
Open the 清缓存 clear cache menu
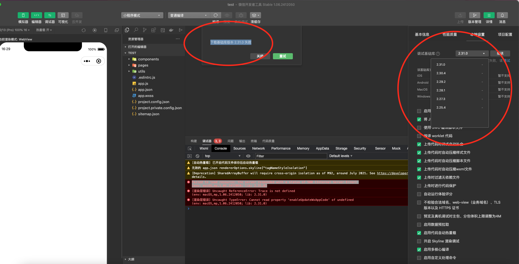pyautogui.click(x=255, y=15)
